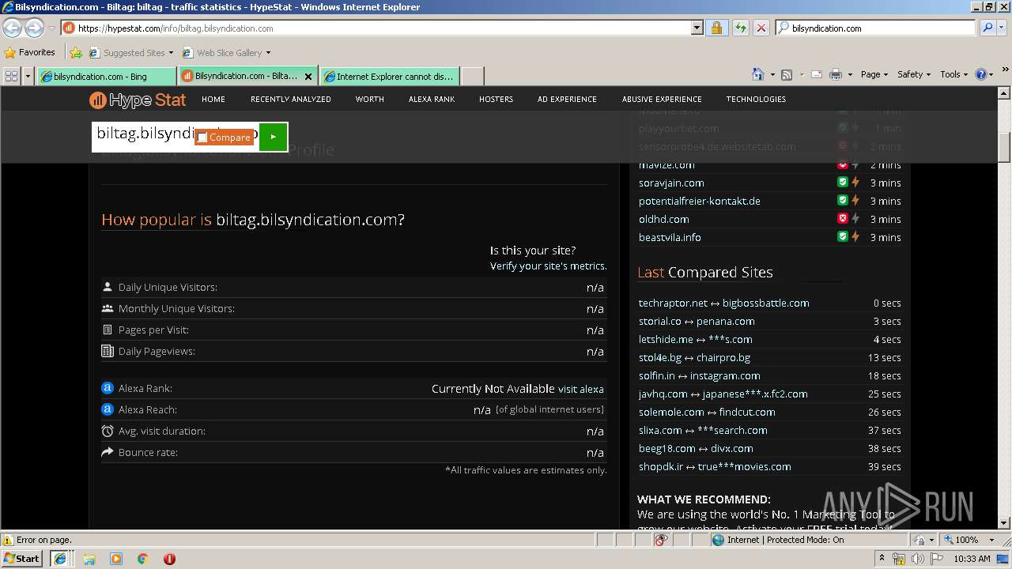Open TECHNOLOGIES menu item
1012x569 pixels.
(756, 100)
